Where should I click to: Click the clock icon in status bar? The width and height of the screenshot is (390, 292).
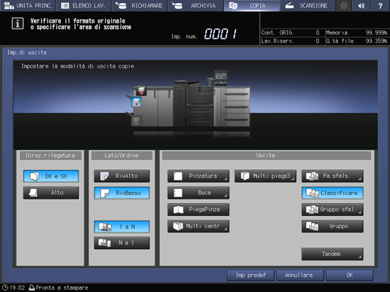[5, 287]
